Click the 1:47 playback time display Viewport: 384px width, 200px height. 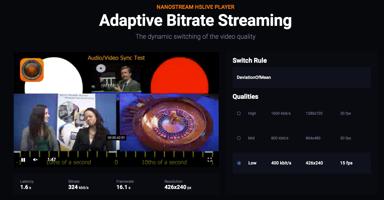point(52,160)
